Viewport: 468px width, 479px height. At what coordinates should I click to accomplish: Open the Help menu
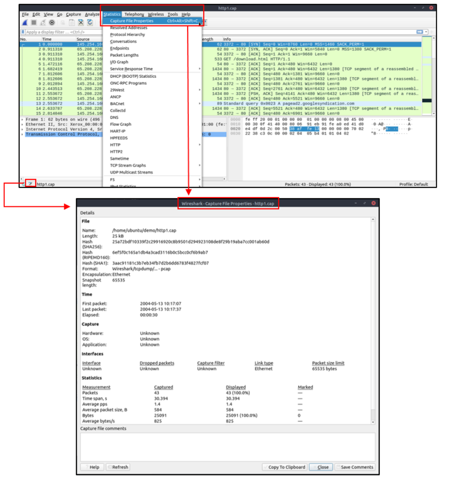(x=186, y=14)
